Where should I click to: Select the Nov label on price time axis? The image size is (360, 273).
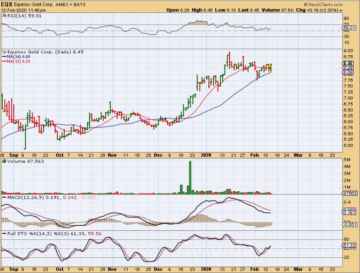coord(112,155)
